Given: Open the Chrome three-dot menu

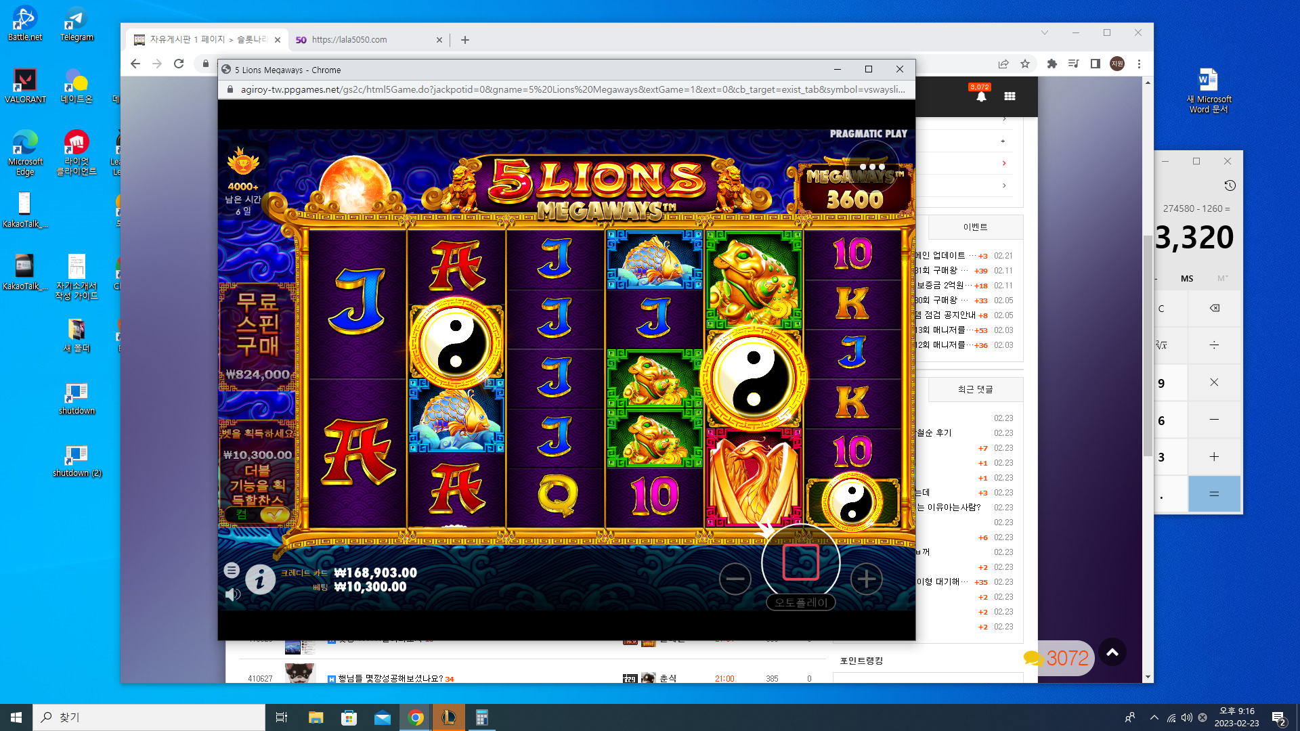Looking at the screenshot, I should 1140,64.
